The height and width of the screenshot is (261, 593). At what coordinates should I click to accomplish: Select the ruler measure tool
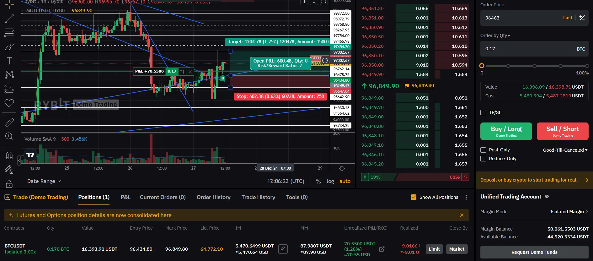(9, 122)
